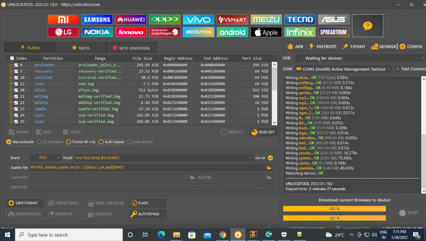
Task: Click the RESET MICLOUD button
Action: pyautogui.click(x=25, y=214)
